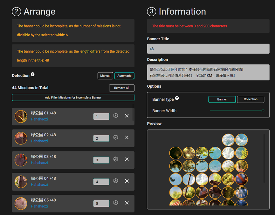275x215 pixels.
Task: Click order number field showing 1
Action: pyautogui.click(x=101, y=117)
